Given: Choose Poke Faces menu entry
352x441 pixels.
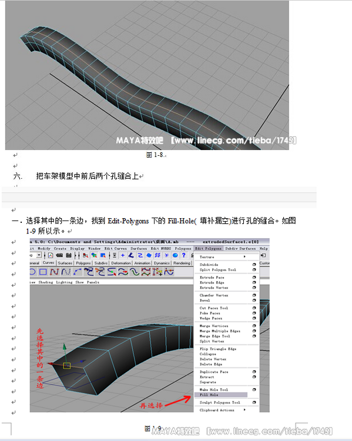Looking at the screenshot, I should [x=210, y=313].
